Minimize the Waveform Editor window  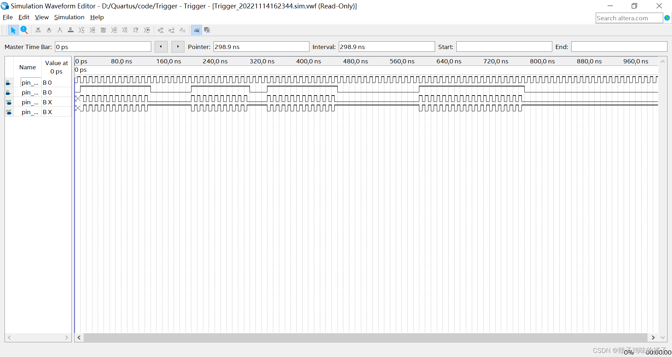pos(610,6)
